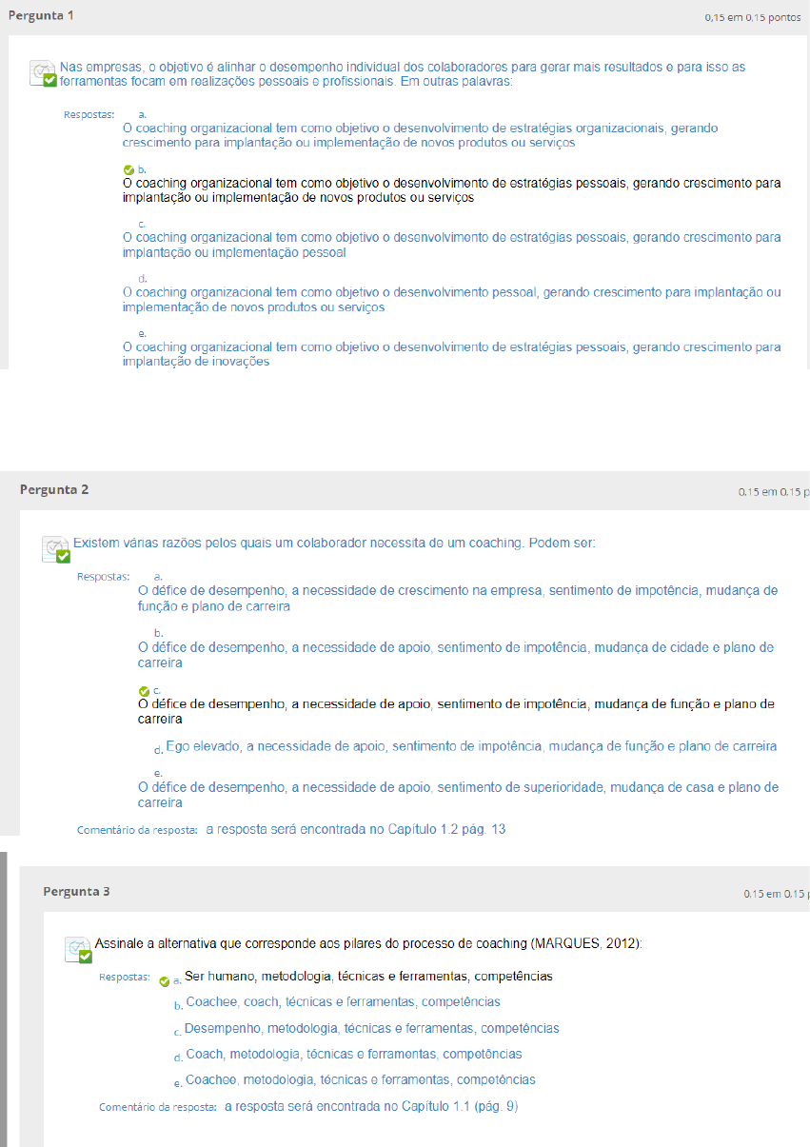Click the Pergunta 1 correct-answer status icon
Screen dimensions: 810x1147
(x=44, y=74)
